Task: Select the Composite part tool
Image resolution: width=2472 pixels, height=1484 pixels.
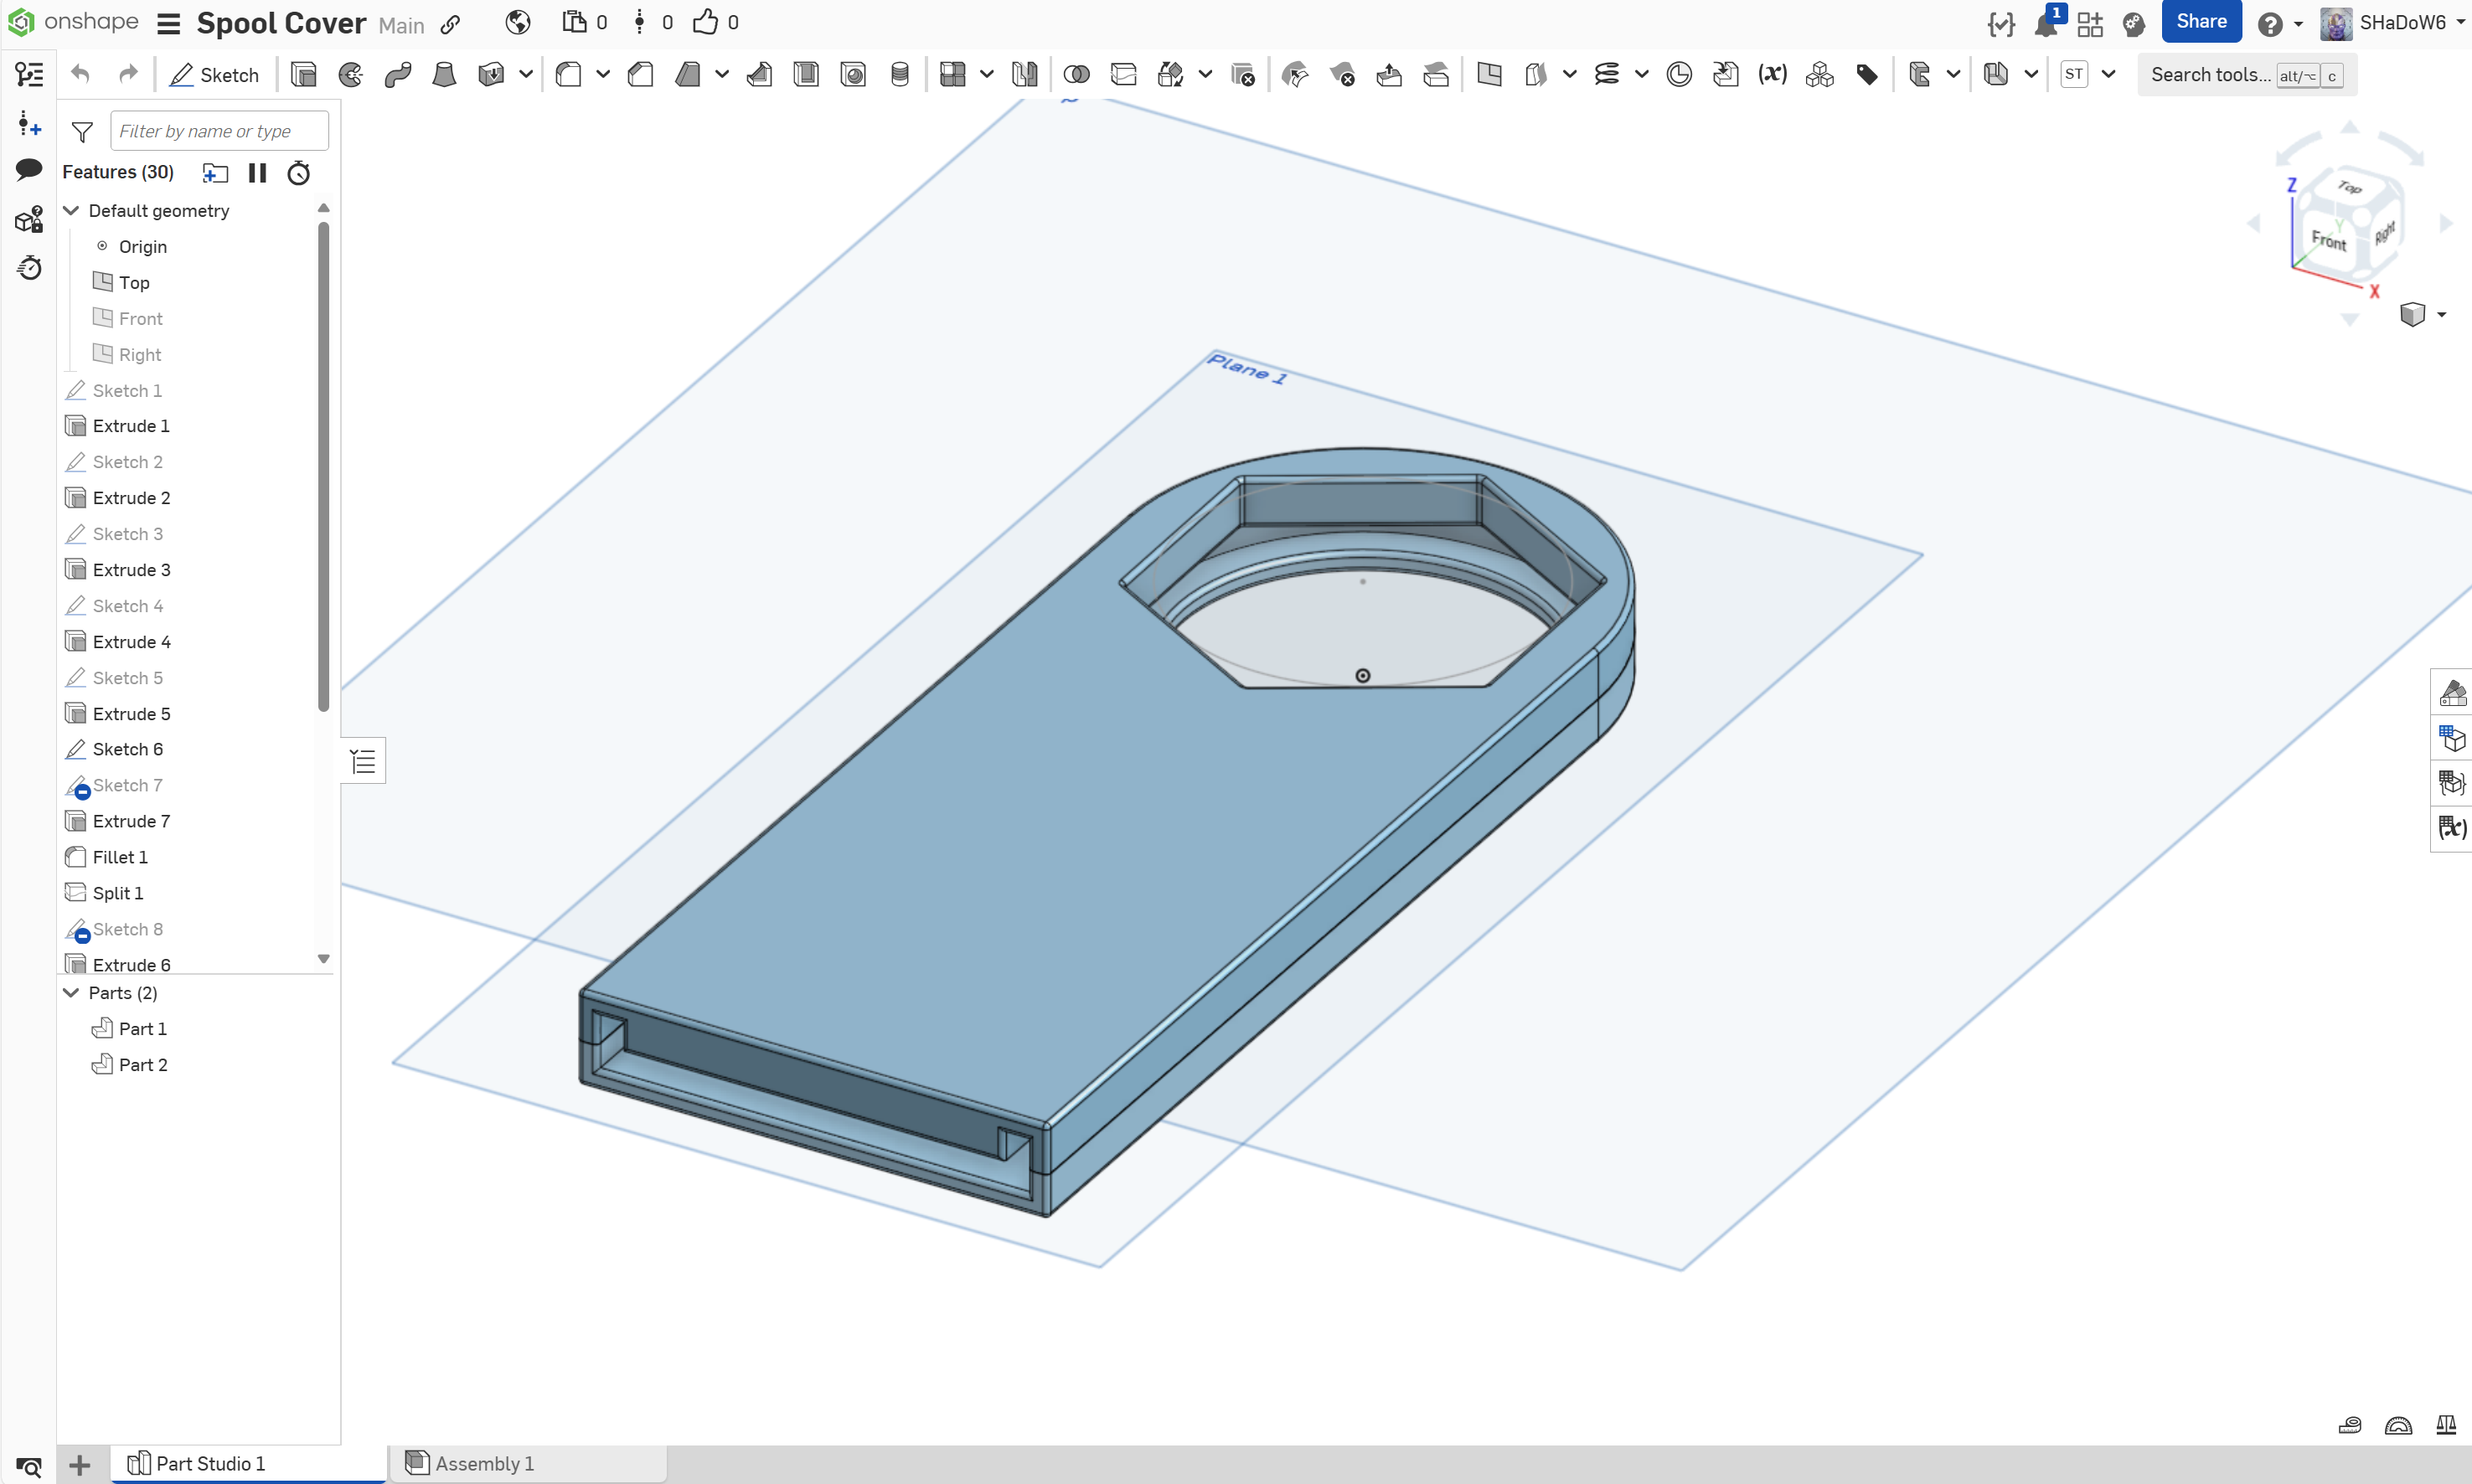Action: [x=1820, y=75]
